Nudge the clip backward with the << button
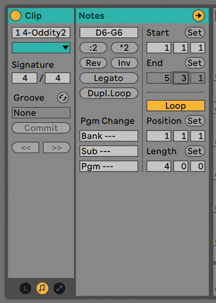The image size is (216, 303). pyautogui.click(x=26, y=148)
